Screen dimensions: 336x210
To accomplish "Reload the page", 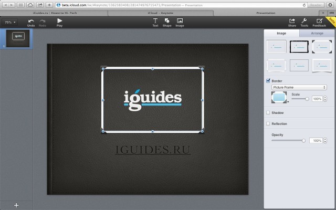I will click(x=304, y=5).
